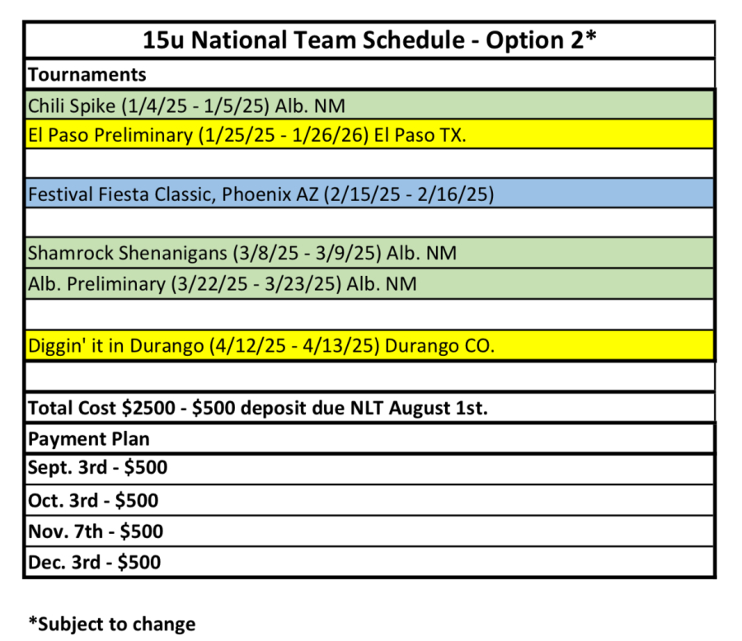Click the empty row below Alb. Preliminary

click(x=369, y=314)
